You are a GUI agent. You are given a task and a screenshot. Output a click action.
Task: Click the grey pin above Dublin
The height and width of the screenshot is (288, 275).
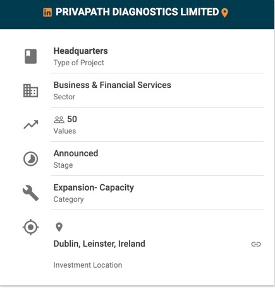coord(59,227)
